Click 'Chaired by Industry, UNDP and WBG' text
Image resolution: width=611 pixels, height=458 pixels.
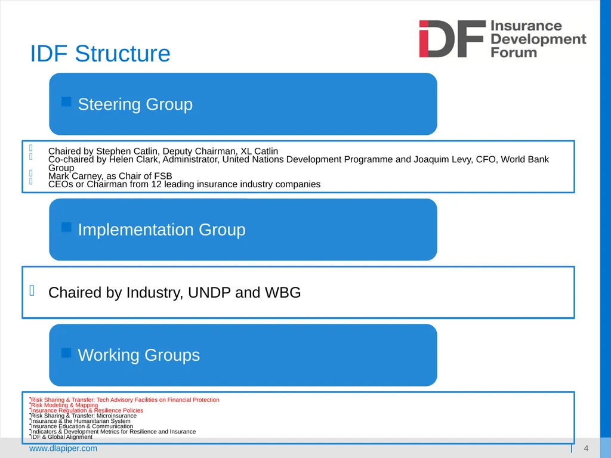tap(175, 292)
